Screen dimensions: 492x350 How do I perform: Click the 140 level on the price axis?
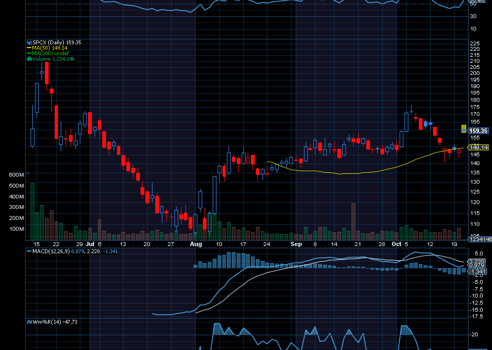tap(475, 163)
